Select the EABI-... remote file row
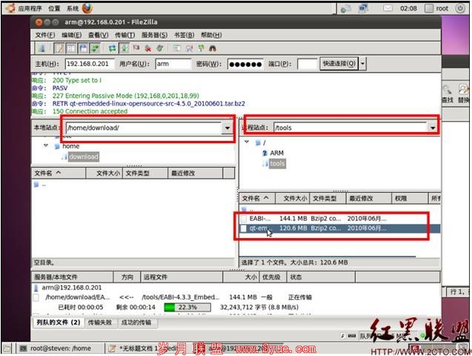Viewport: 472px width, 356px height. (339, 218)
